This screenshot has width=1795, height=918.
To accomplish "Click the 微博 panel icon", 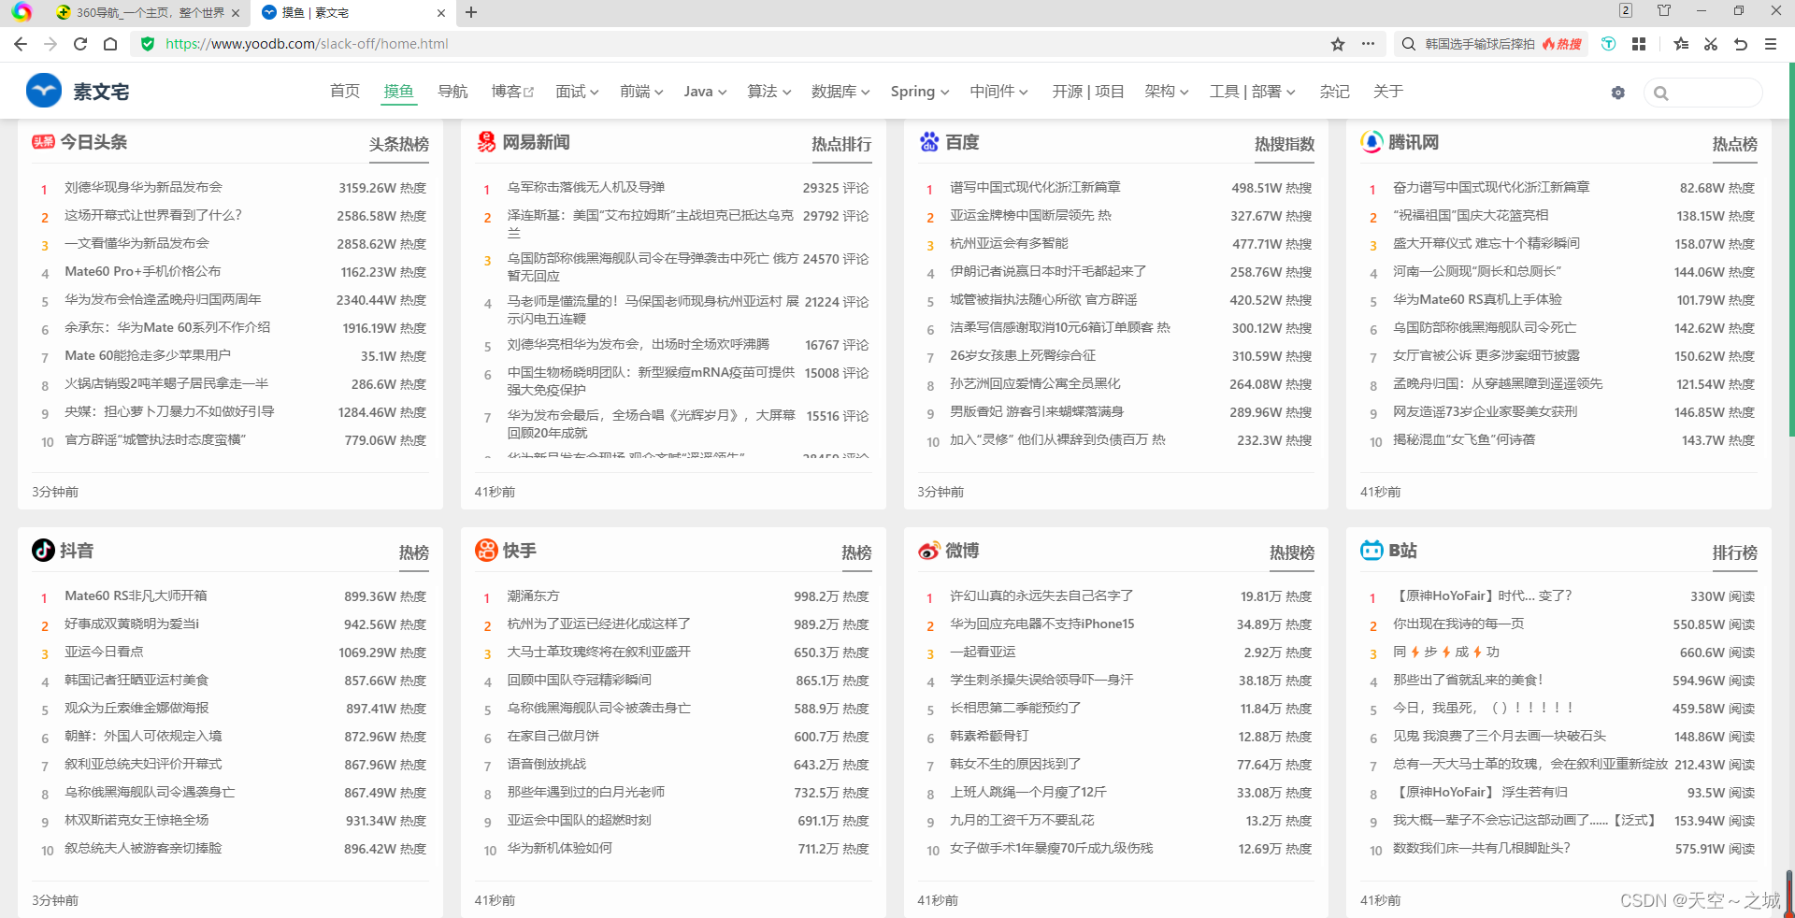I will pyautogui.click(x=929, y=551).
